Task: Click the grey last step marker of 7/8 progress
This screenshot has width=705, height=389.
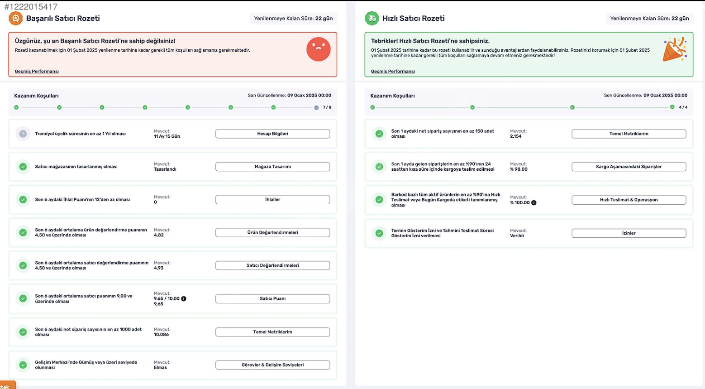Action: tap(316, 107)
